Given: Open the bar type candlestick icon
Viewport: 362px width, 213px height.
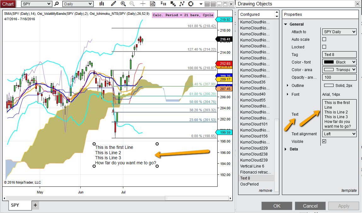Looking at the screenshot, I should (x=102, y=4).
